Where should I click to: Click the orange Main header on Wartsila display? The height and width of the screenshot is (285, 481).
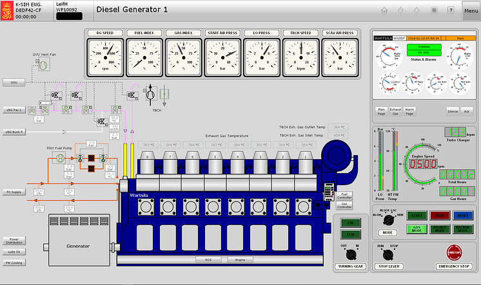[460, 38]
